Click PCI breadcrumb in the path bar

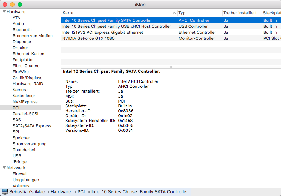pos(81,192)
